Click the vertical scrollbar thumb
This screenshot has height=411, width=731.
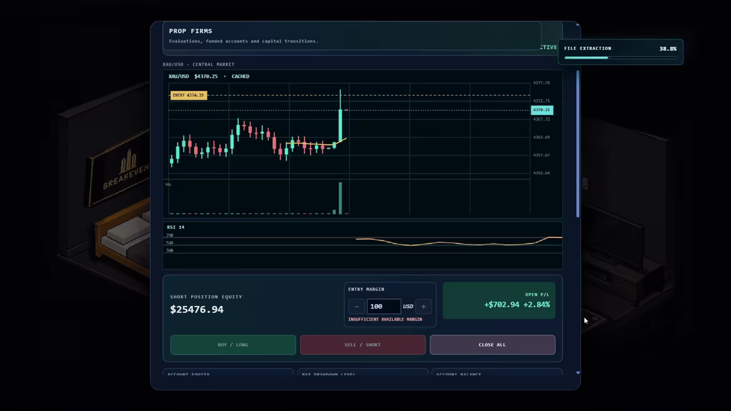pos(578,144)
